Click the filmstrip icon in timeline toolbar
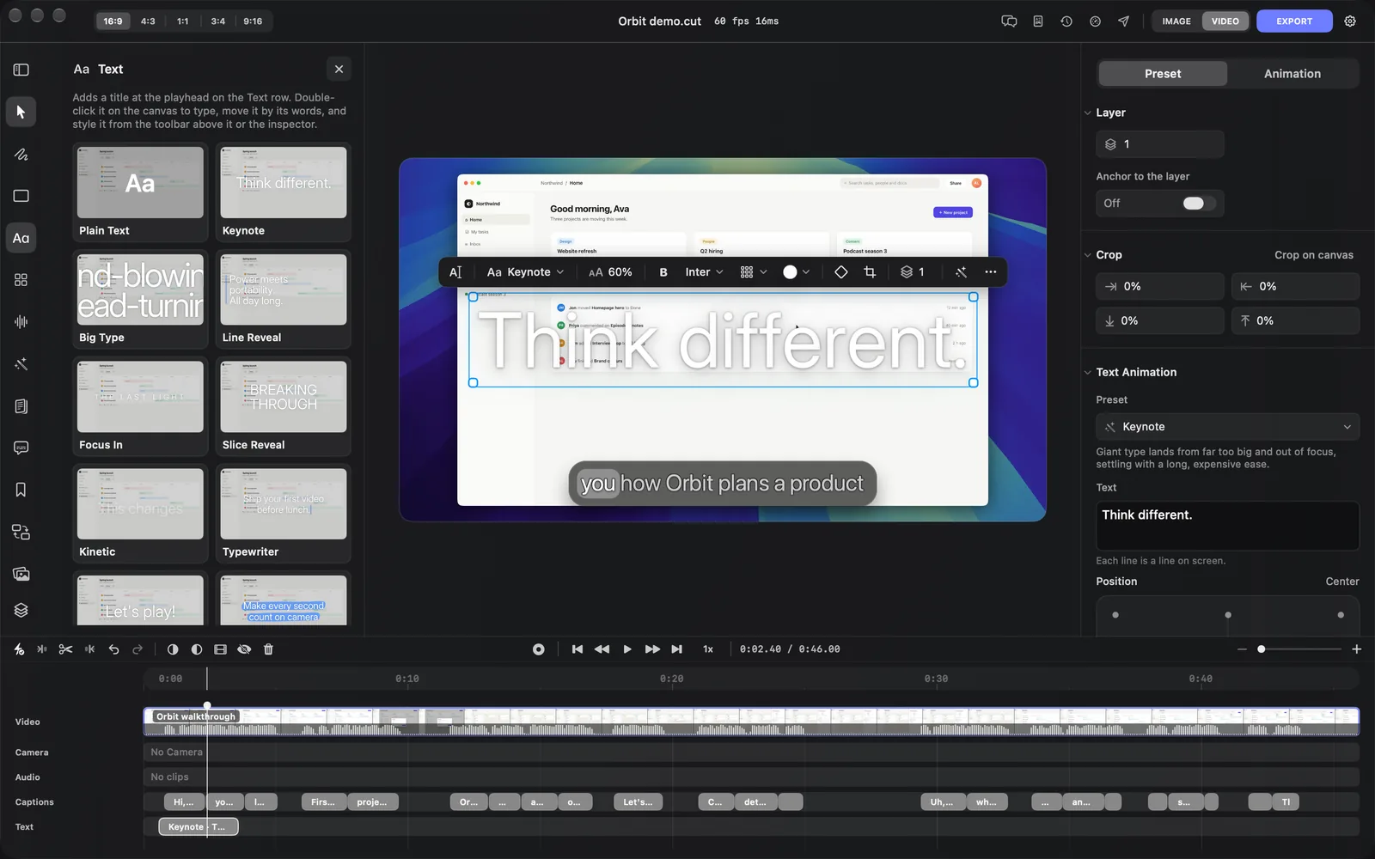The width and height of the screenshot is (1375, 859). pos(220,649)
